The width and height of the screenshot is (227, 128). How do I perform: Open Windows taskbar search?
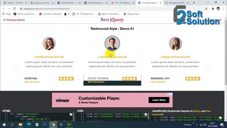[x=12, y=124]
